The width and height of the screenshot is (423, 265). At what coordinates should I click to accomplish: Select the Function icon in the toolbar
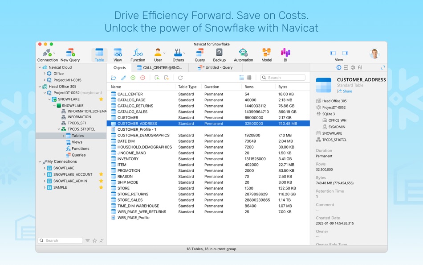tap(138, 54)
